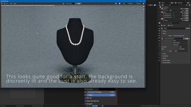Toggle eye visibility for Necklace_left
The image size is (191, 107).
click(184, 15)
